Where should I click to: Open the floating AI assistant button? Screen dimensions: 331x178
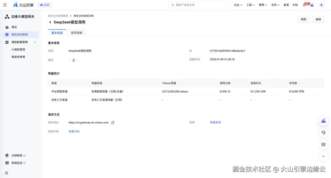pos(323,121)
